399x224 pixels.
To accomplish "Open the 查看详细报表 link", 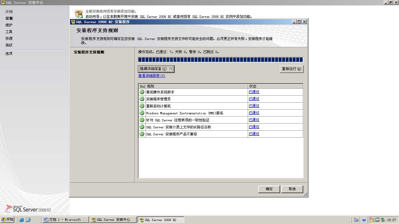I will point(152,76).
